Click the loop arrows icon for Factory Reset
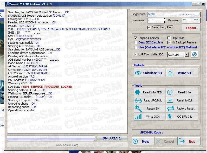This screenshot has width=207, height=153. coord(171,109)
